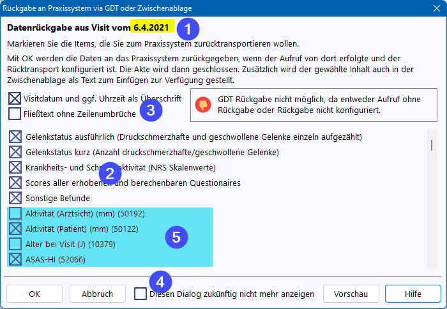Uncheck 'Gelenkstatus kurz' checkbox
447x309 pixels.
(15, 152)
